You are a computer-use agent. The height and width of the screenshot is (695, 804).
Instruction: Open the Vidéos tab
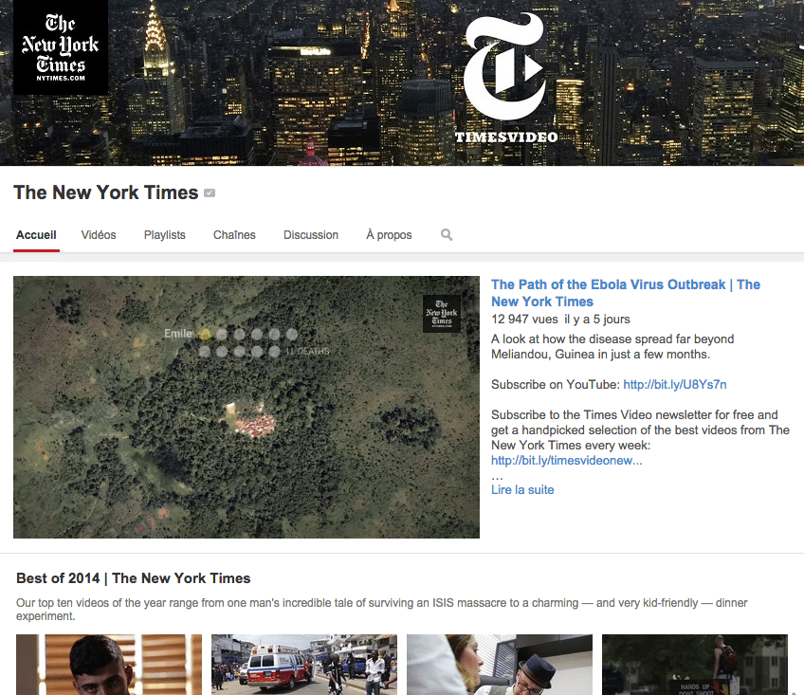pos(99,235)
